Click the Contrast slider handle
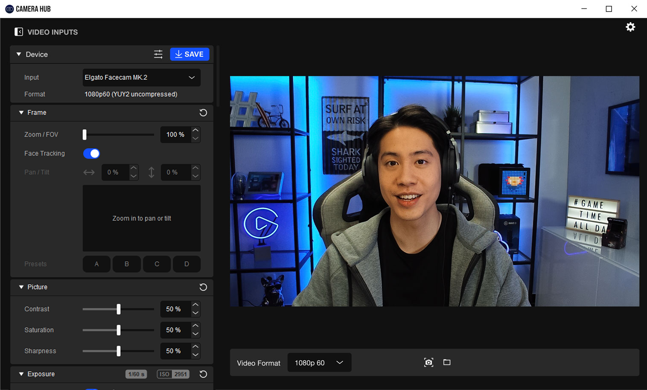647x390 pixels. click(x=119, y=309)
